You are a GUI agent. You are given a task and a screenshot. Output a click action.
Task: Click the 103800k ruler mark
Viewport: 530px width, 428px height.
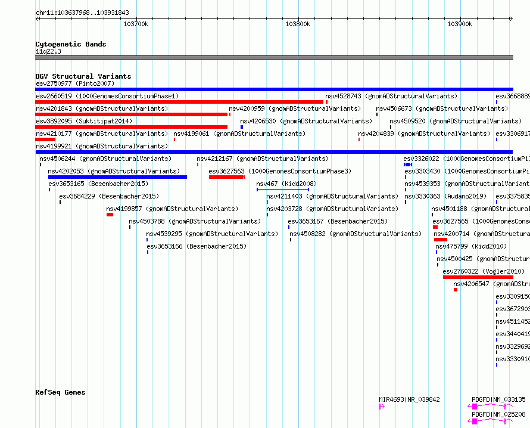pyautogui.click(x=298, y=24)
